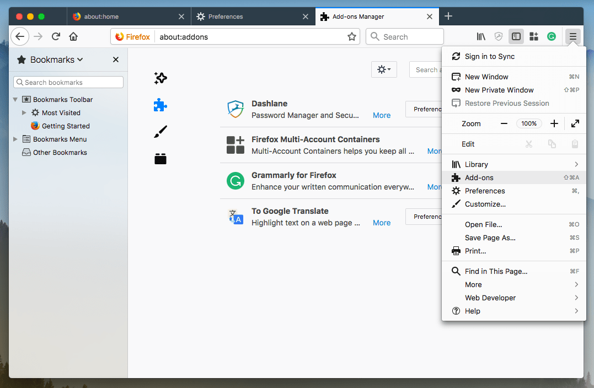This screenshot has width=594, height=388.
Task: Open Get Add-ons category in sidebar
Action: (160, 78)
